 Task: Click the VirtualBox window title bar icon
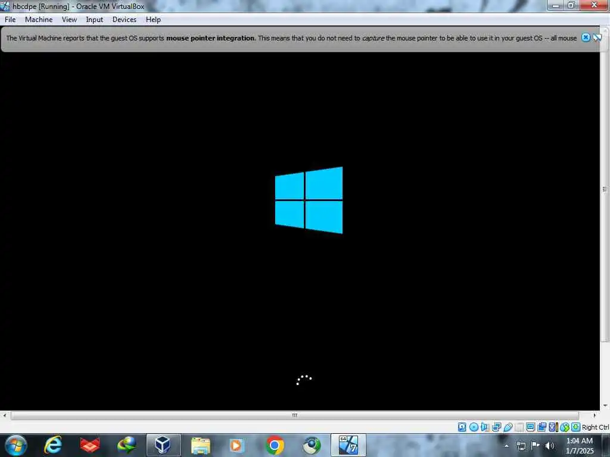(x=5, y=6)
